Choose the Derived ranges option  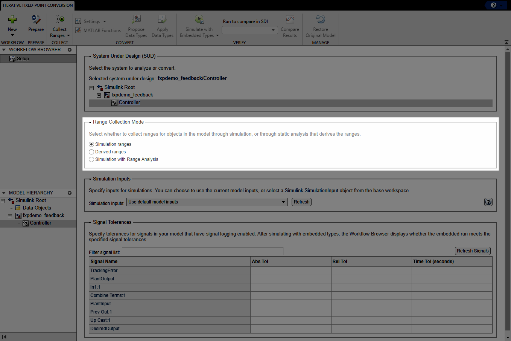pyautogui.click(x=91, y=151)
